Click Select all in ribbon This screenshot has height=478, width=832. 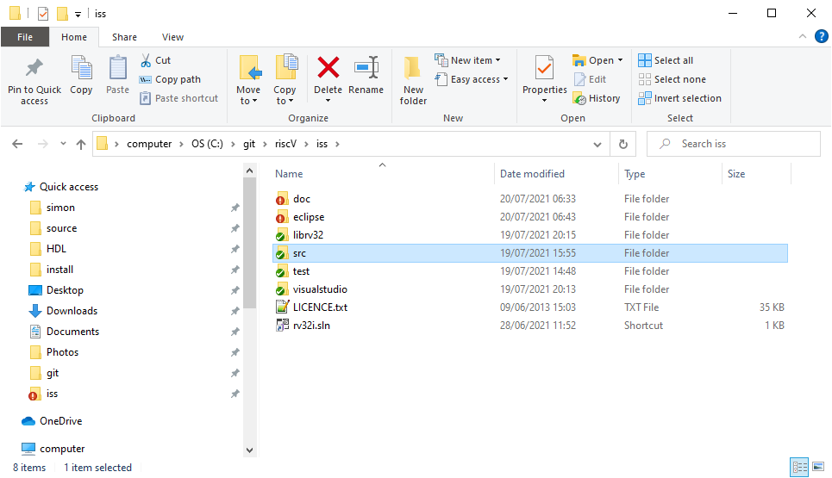pos(666,60)
